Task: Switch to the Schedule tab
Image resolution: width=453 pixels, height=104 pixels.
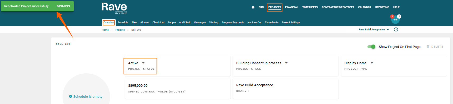Action: (123, 23)
